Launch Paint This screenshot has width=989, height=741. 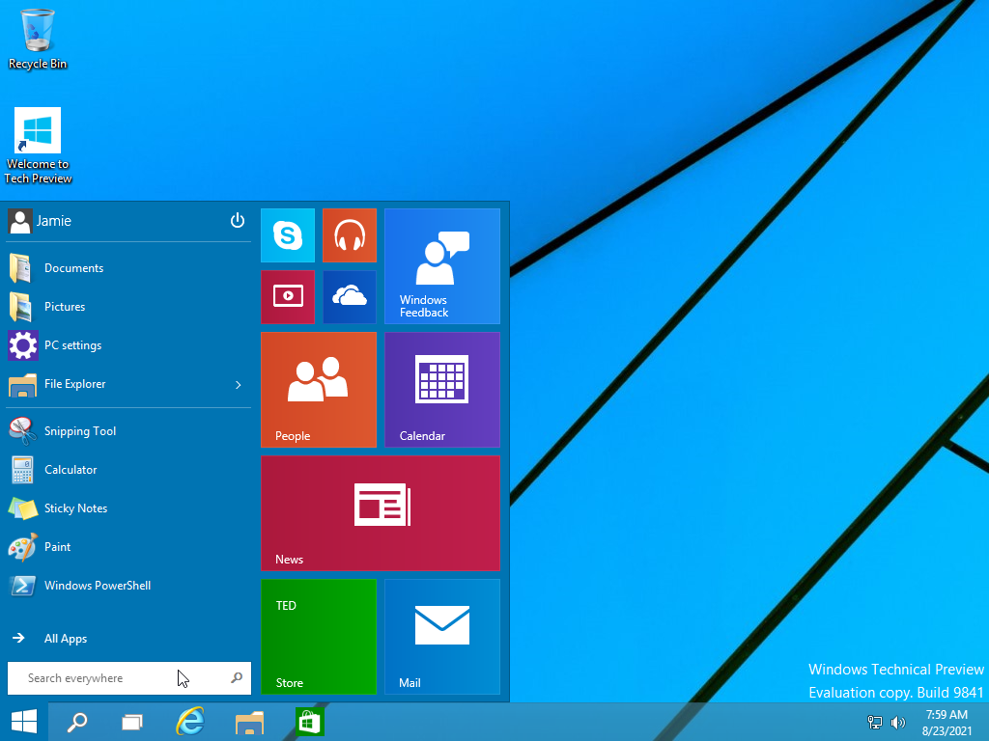128,547
